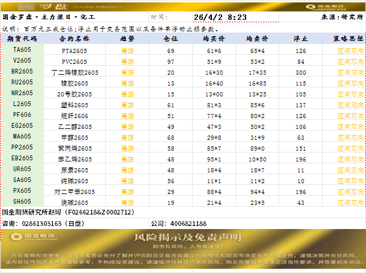Screen dimensions: 366x273
Task: Click contract name 短纤2606
Action: (x=75, y=116)
